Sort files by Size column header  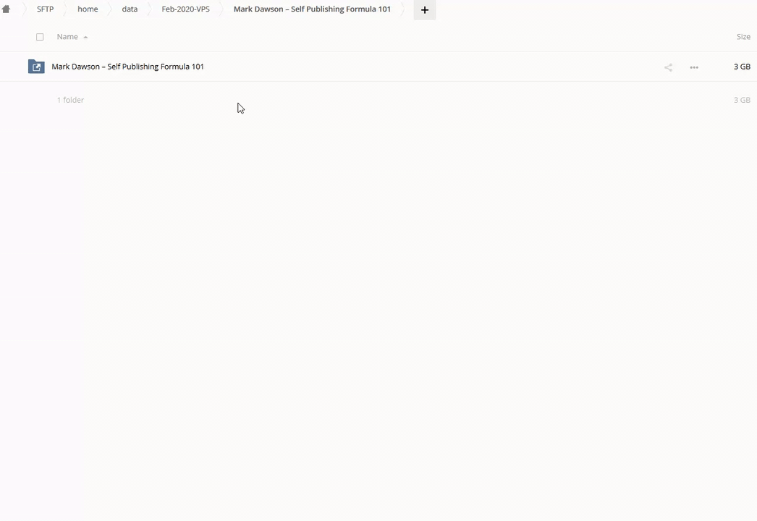[743, 37]
